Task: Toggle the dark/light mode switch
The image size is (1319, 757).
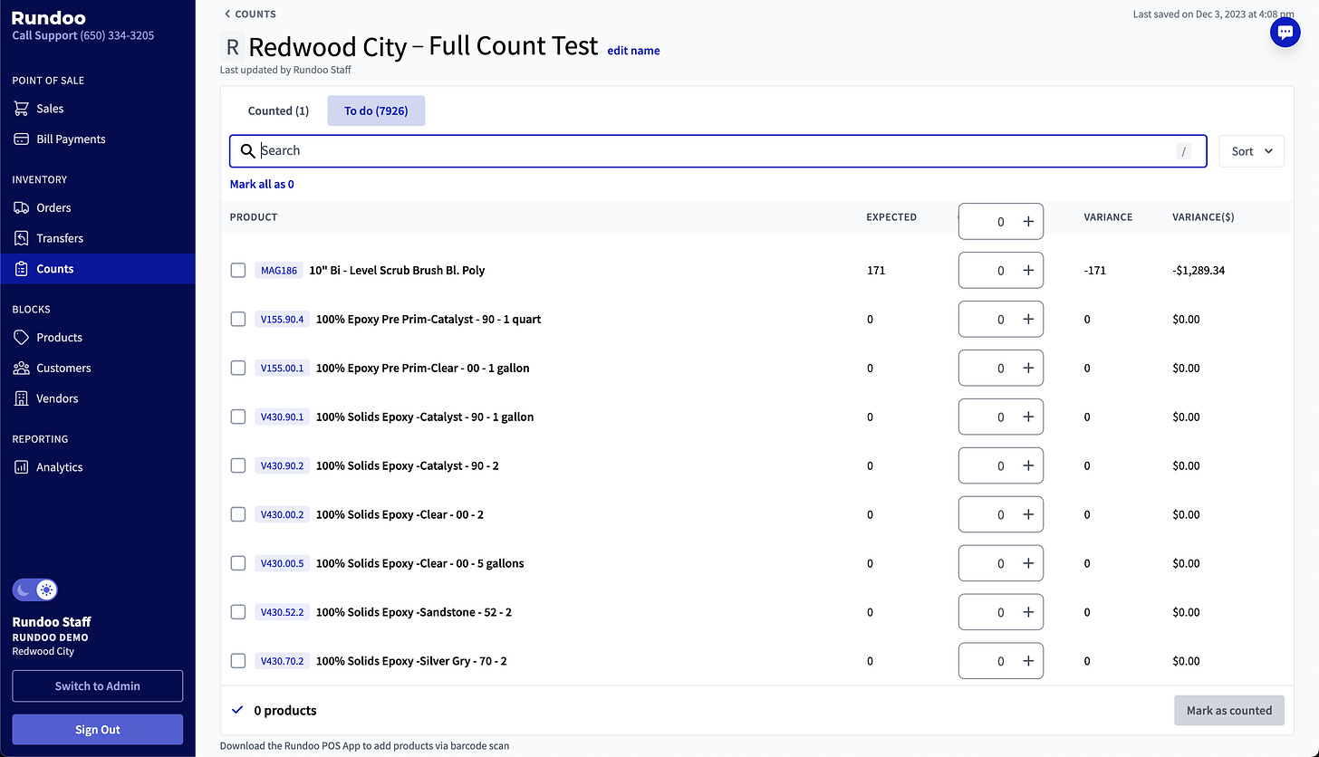Action: click(x=35, y=590)
